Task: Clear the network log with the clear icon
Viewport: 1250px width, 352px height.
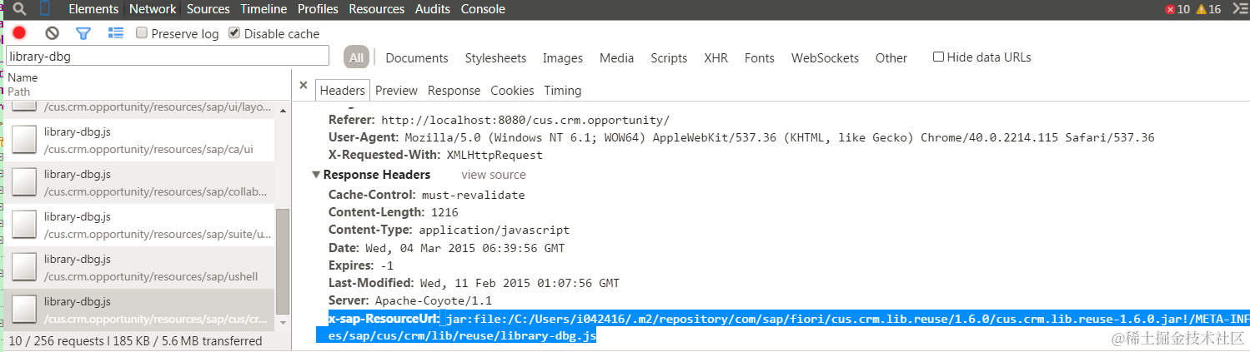Action: (x=53, y=33)
